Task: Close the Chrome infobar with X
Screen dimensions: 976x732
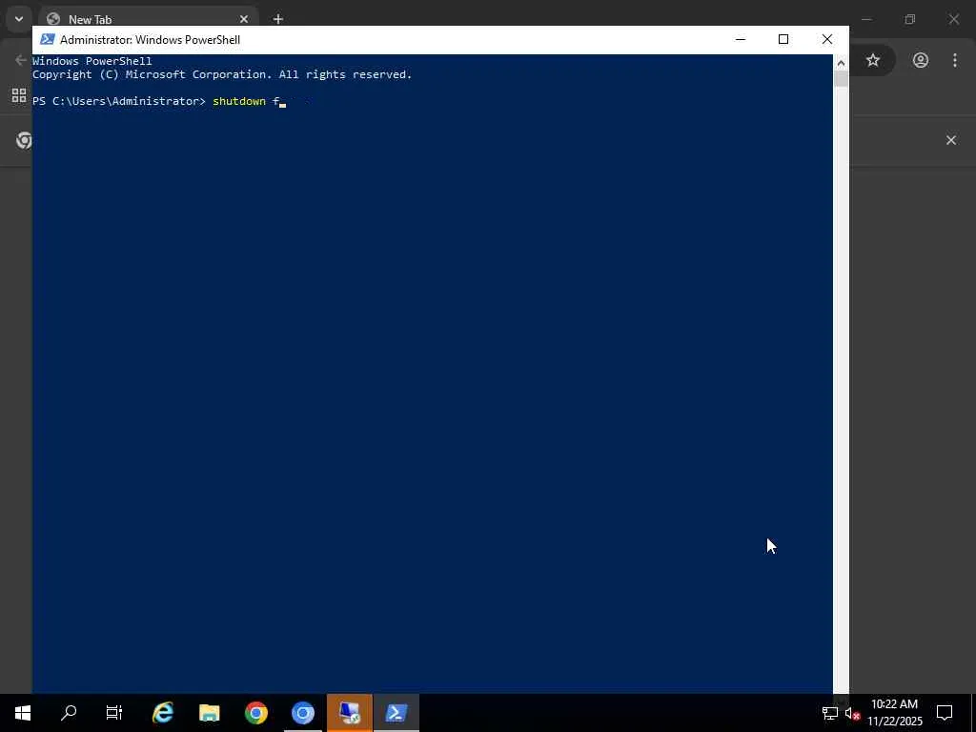Action: pyautogui.click(x=951, y=140)
